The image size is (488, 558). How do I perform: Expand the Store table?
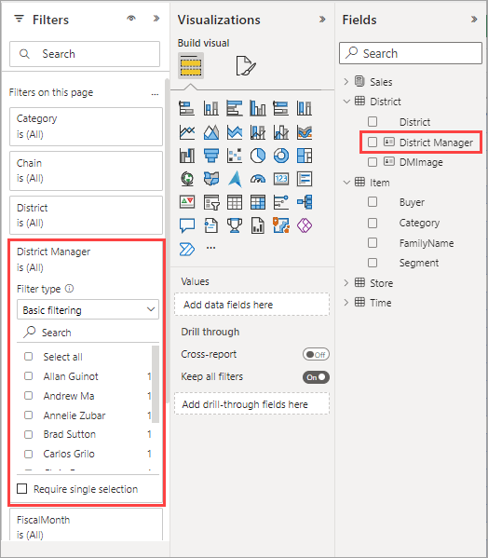point(346,282)
